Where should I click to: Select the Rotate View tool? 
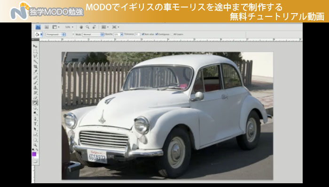coord(94,27)
